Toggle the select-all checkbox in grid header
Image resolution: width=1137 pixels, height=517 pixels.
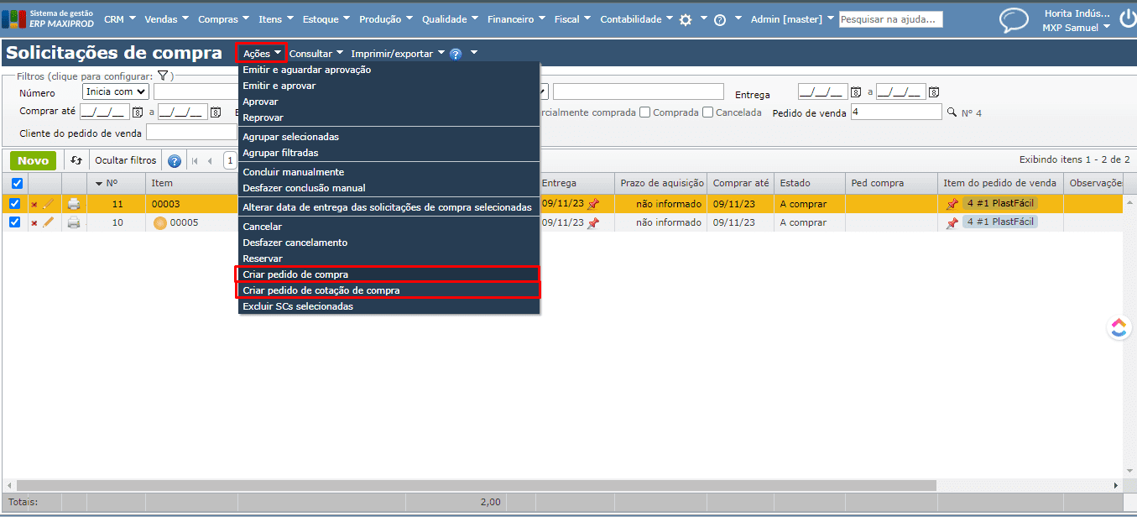(x=17, y=183)
